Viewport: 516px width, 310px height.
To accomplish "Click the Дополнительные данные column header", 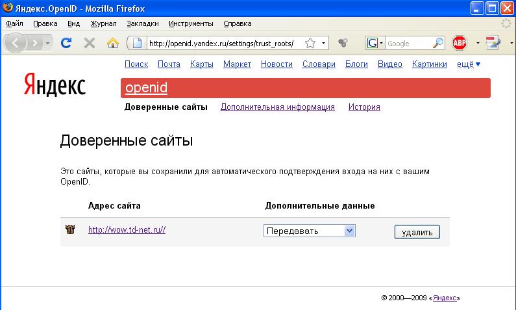I will (x=320, y=206).
